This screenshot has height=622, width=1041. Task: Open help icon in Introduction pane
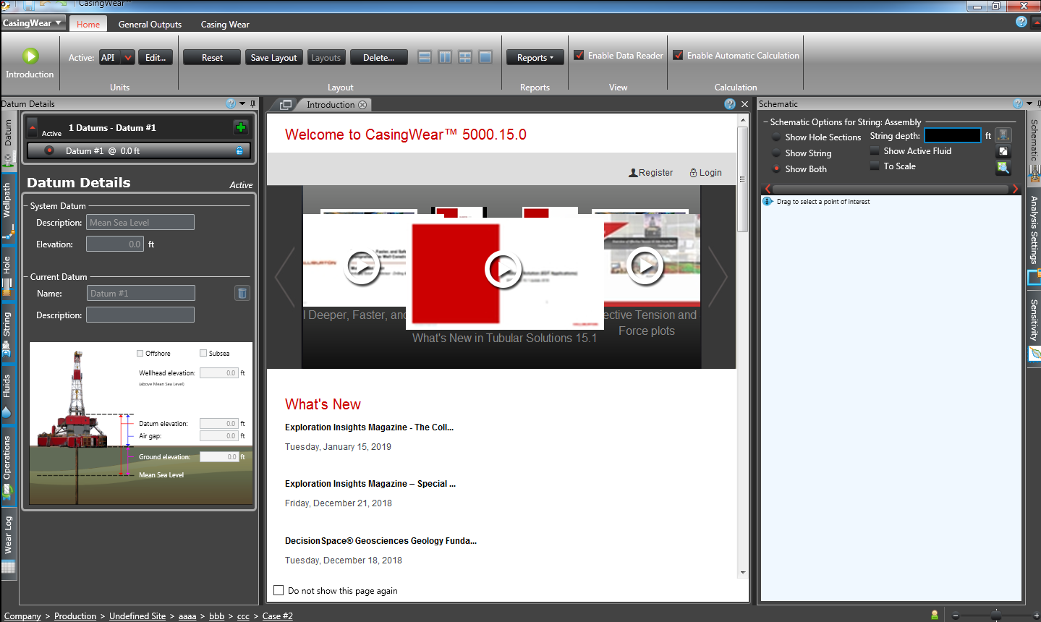730,104
